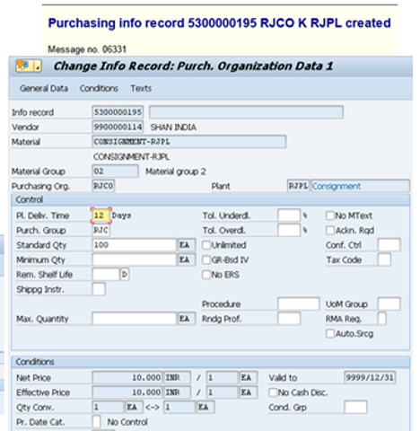The width and height of the screenshot is (420, 431).
Task: Click the Rndg Prof. field
Action: coord(289,319)
